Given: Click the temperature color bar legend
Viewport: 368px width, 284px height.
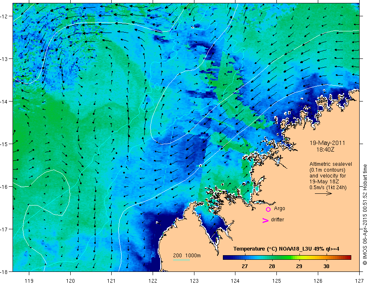Looking at the screenshot, I should [x=287, y=258].
